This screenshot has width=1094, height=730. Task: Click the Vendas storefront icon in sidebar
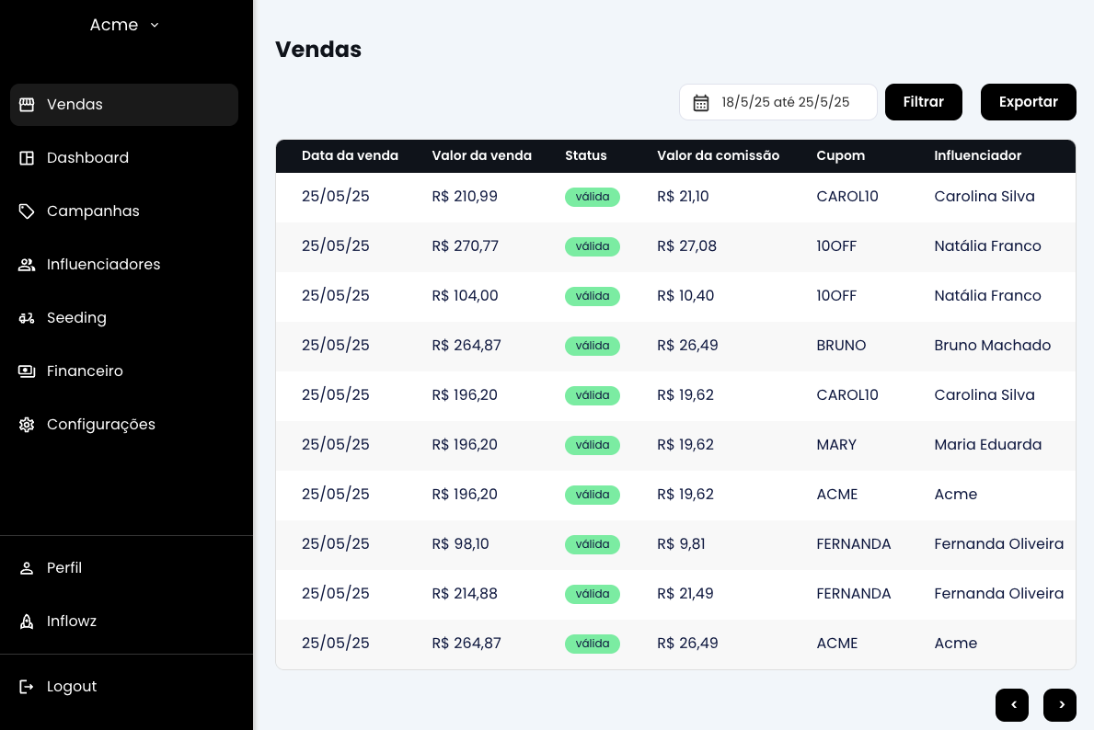27,105
